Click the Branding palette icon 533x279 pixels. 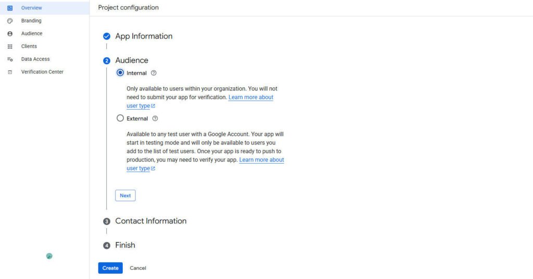pos(10,21)
